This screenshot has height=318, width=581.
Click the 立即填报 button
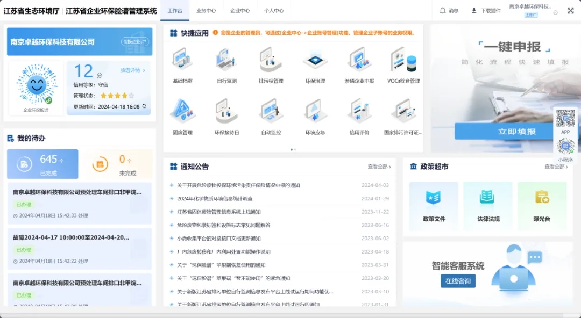[x=516, y=132]
